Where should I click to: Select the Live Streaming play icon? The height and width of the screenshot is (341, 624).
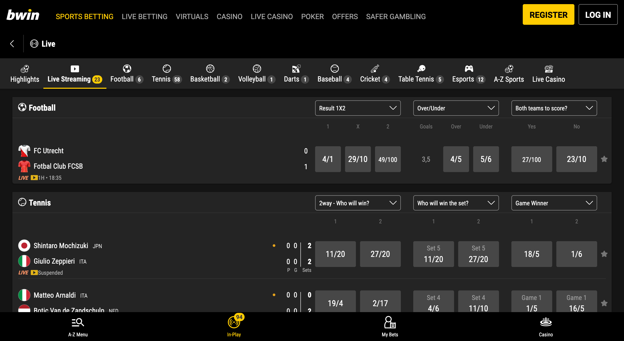[75, 69]
